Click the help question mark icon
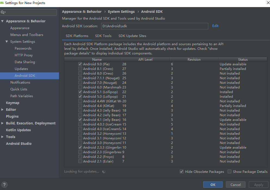The image size is (270, 190). pyautogui.click(x=4, y=185)
